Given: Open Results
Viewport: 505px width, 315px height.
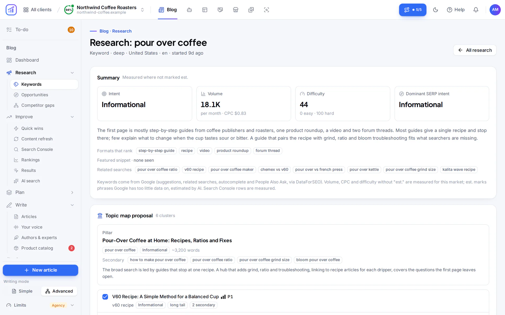Looking at the screenshot, I should pyautogui.click(x=44, y=170).
